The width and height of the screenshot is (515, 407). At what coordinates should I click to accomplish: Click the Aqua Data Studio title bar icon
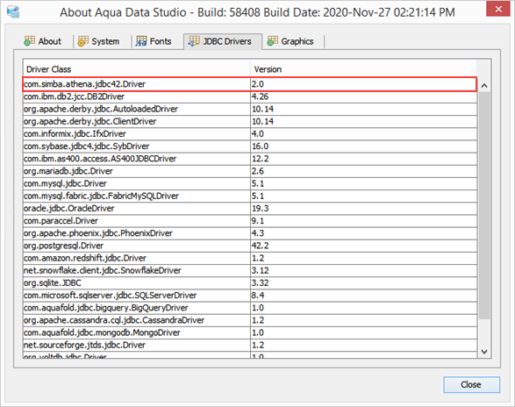click(x=13, y=11)
